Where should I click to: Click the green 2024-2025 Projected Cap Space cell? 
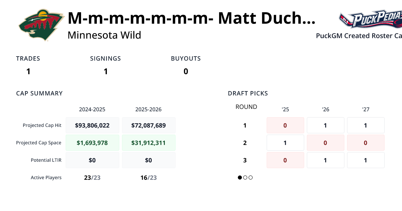(92, 143)
